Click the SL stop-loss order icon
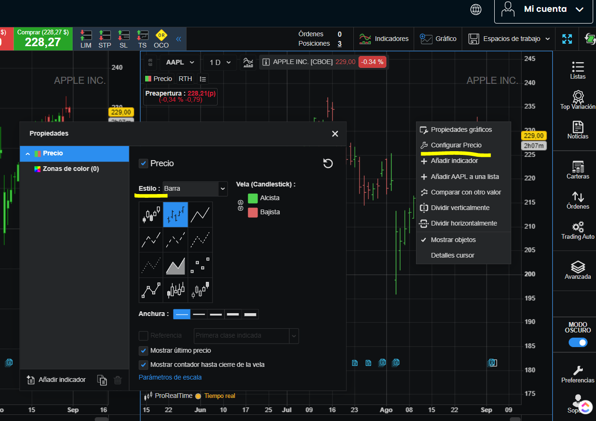596x421 pixels. (x=123, y=39)
